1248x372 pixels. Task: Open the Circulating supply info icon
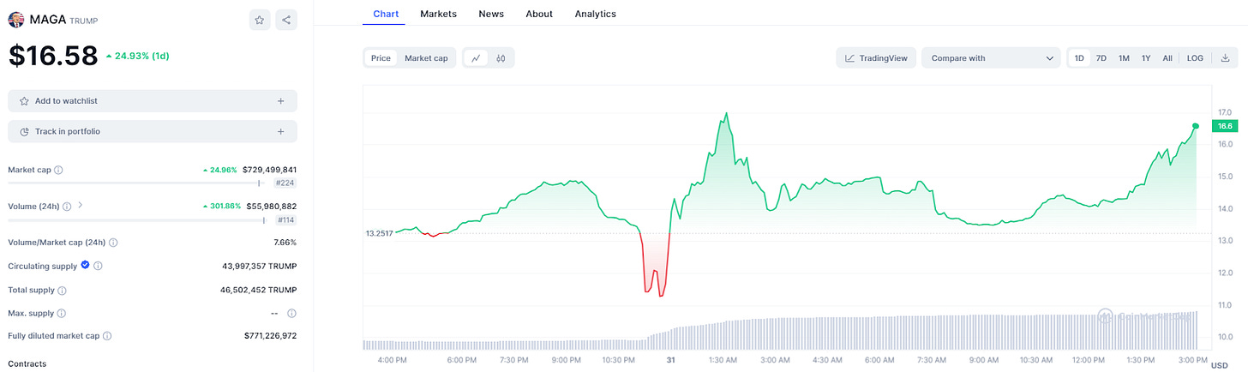pos(98,267)
